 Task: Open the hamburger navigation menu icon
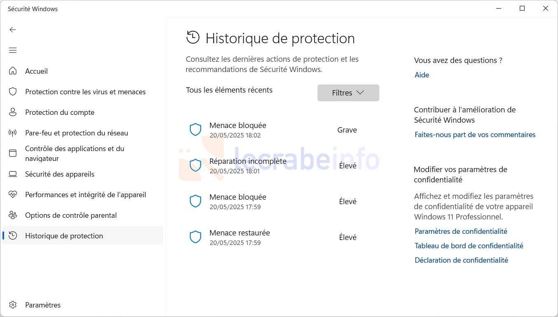(13, 50)
